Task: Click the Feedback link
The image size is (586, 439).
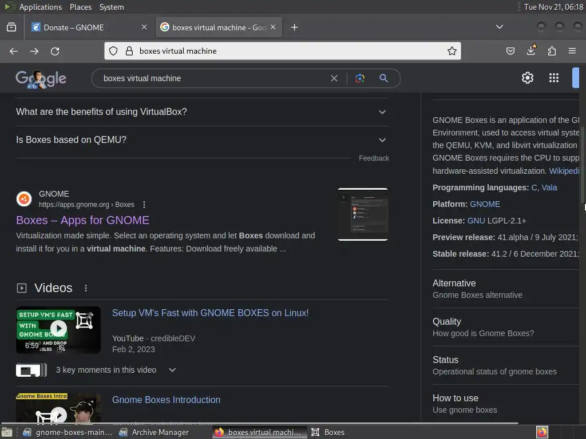Action: tap(374, 158)
